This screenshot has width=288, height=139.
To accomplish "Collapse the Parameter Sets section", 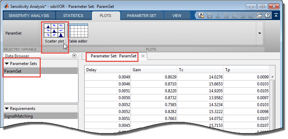I will tap(7, 64).
